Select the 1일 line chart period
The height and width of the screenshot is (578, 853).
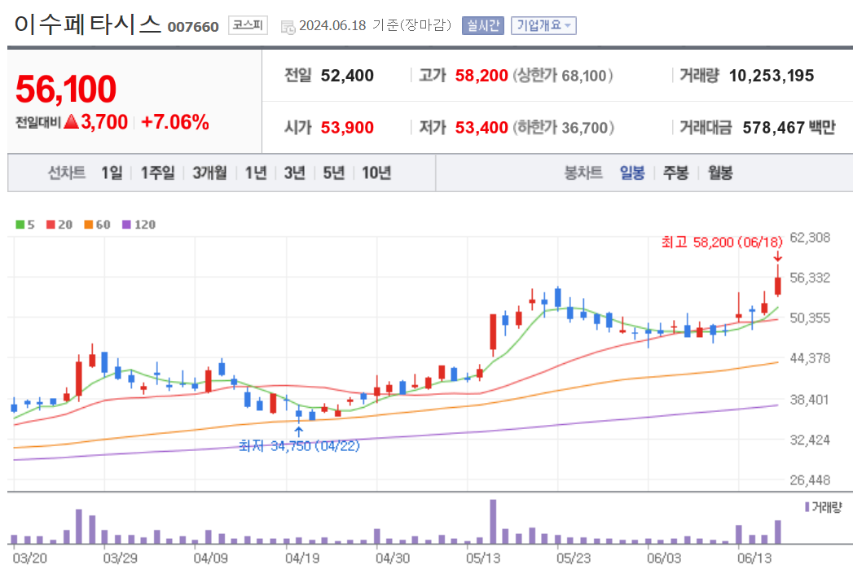[112, 173]
